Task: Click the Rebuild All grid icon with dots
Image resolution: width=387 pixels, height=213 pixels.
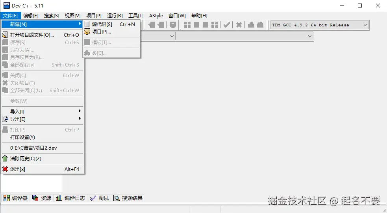Action: (x=215, y=25)
